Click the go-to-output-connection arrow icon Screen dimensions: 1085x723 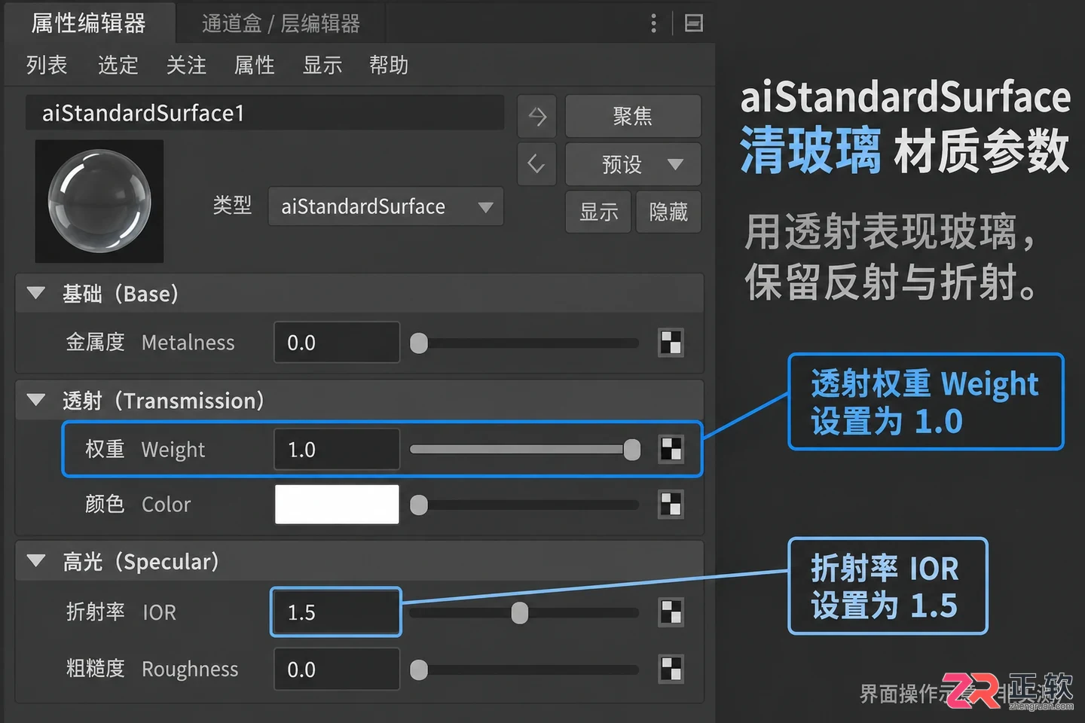click(536, 163)
